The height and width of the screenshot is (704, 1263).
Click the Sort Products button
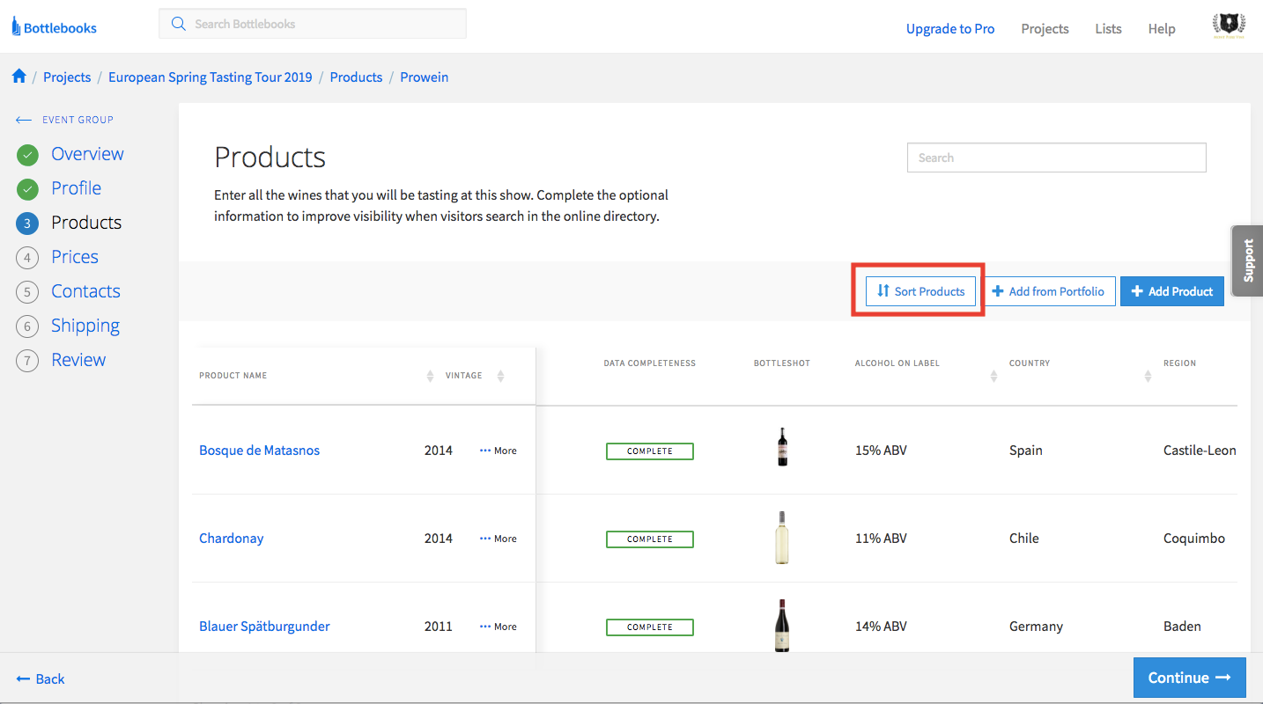(x=920, y=291)
